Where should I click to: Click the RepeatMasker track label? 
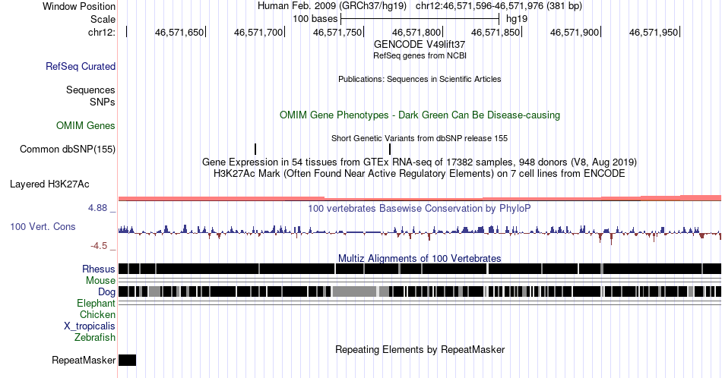[x=84, y=360]
